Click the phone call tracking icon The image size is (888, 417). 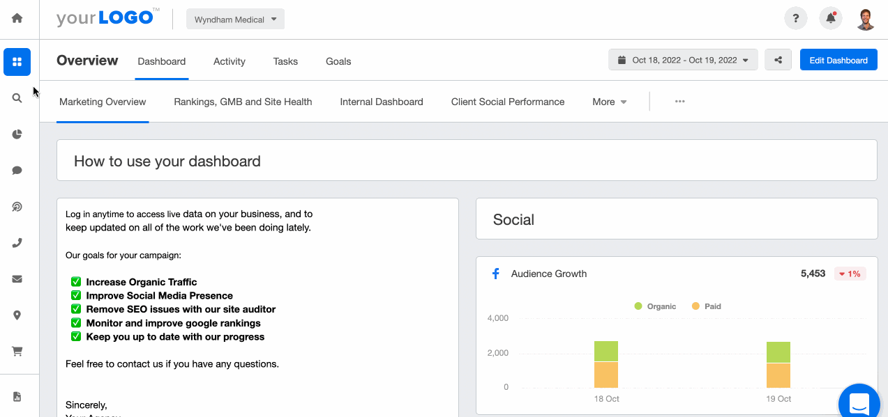click(x=17, y=243)
